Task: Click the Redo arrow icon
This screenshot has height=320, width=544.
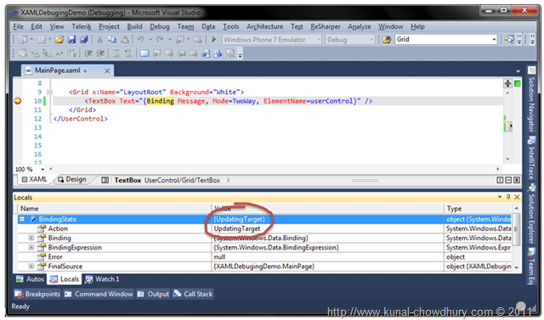Action: click(x=160, y=40)
